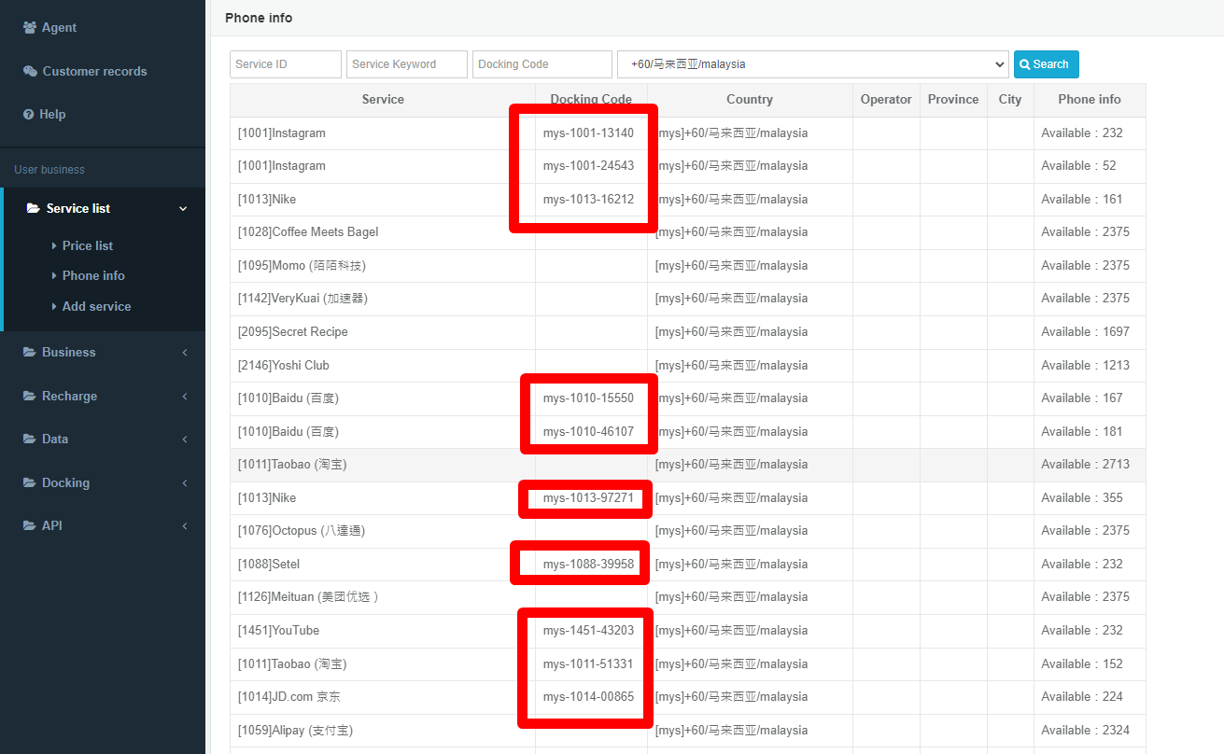Select the [1076]Octopus service cell
Viewport: 1224px width, 754px height.
point(383,531)
